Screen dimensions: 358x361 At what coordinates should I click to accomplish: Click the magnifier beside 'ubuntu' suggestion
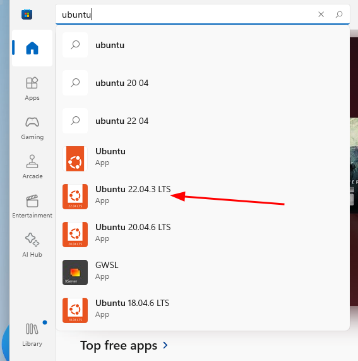pyautogui.click(x=75, y=45)
